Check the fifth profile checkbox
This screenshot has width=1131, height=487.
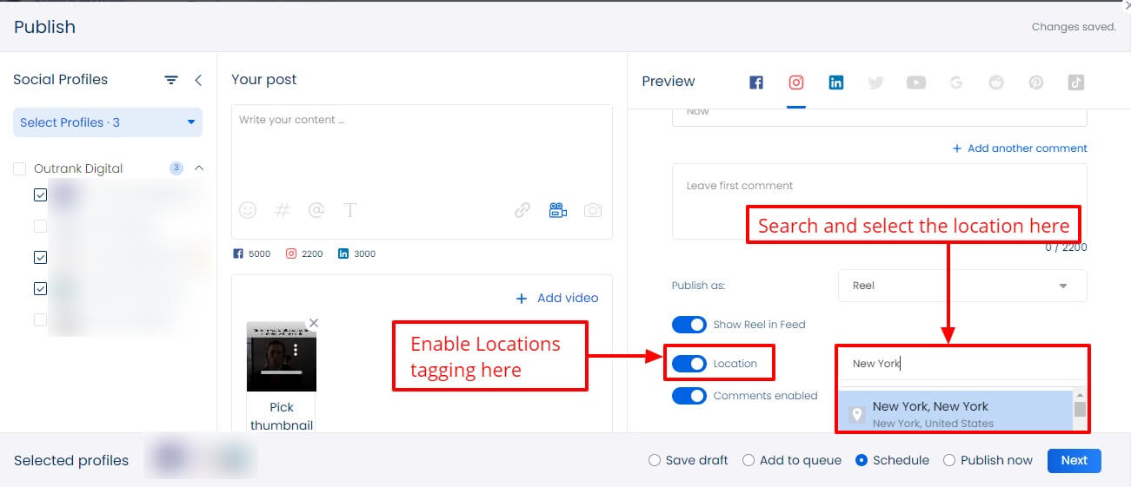40,319
